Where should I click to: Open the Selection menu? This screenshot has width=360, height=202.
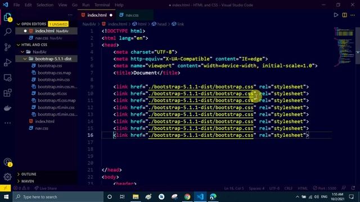coord(45,5)
